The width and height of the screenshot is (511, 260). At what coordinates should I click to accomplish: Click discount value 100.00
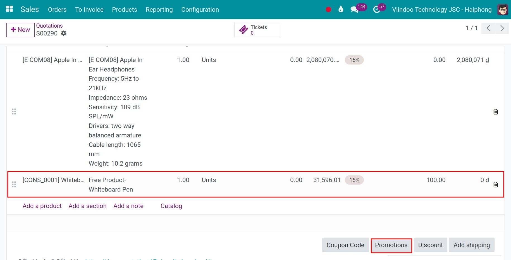point(436,180)
